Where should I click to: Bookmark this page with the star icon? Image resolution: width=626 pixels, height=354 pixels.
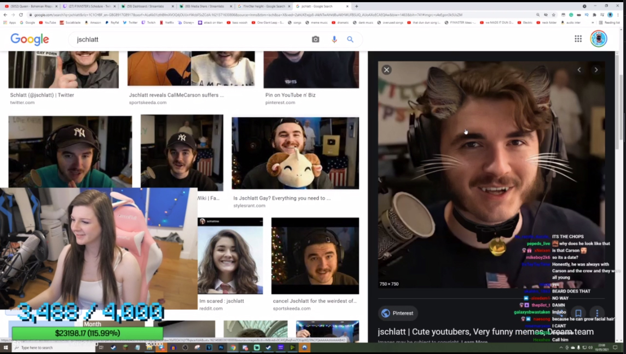point(554,15)
